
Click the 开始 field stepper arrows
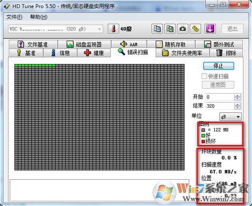pyautogui.click(x=237, y=97)
